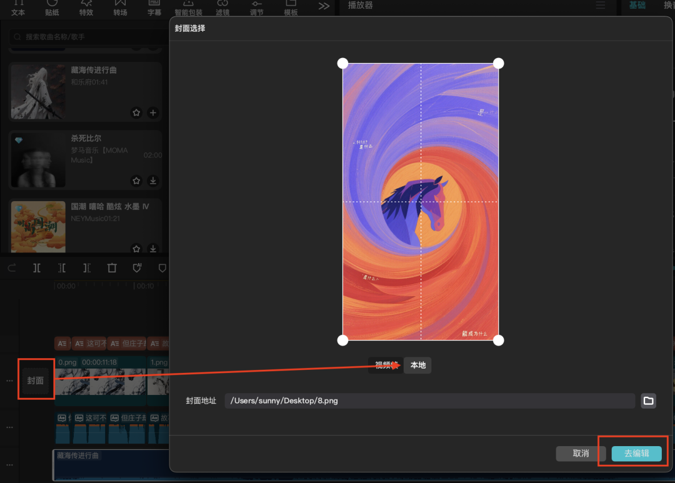The height and width of the screenshot is (483, 675).
Task: Open options menu for the cover track row
Action: (x=9, y=380)
